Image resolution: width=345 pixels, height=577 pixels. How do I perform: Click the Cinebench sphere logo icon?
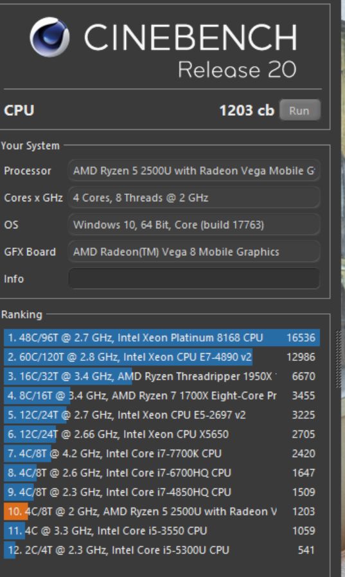click(x=49, y=37)
